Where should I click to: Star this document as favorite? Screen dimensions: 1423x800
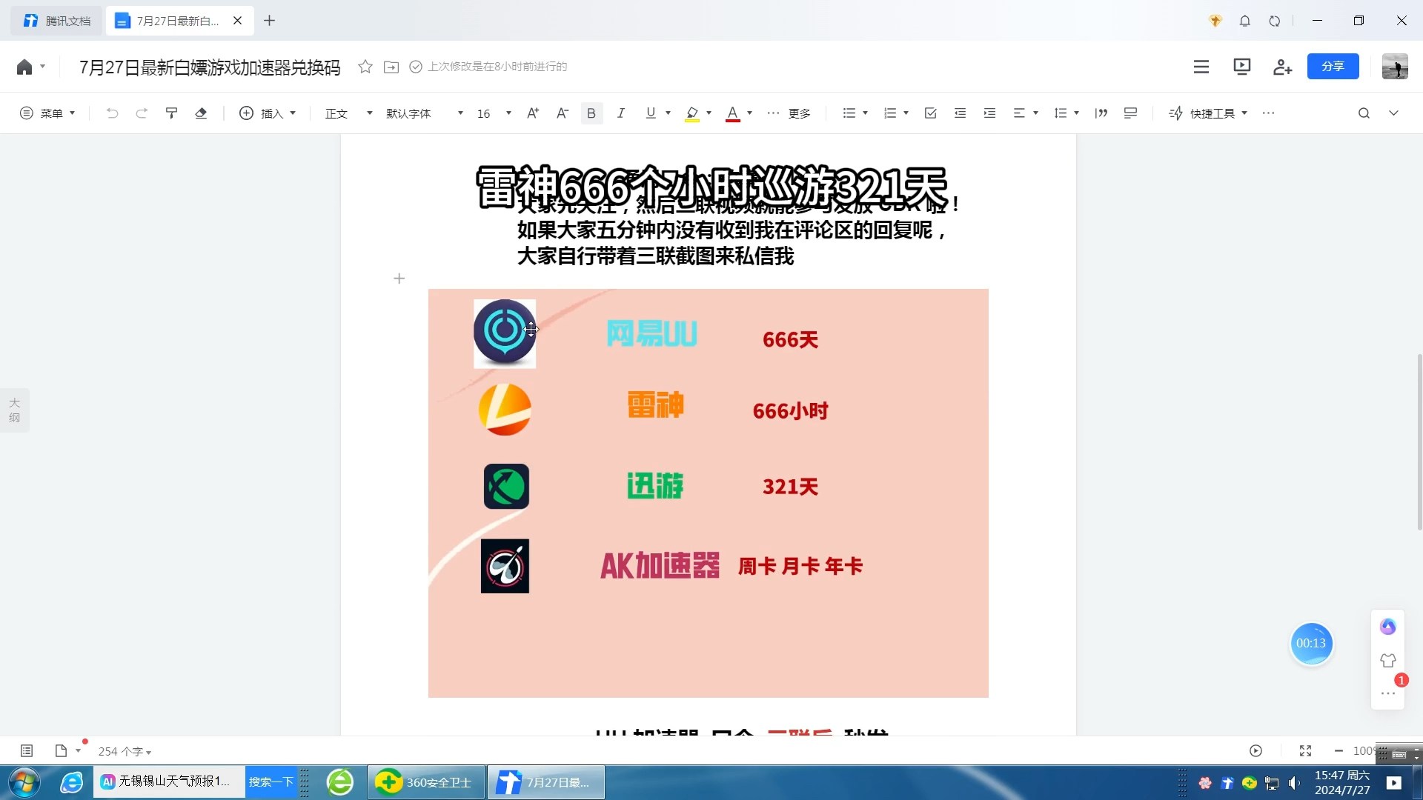click(365, 67)
